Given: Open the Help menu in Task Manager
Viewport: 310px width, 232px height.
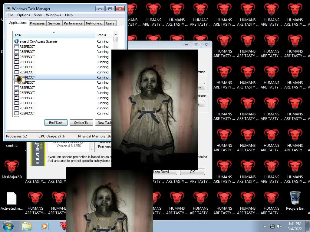Looking at the screenshot, I should click(x=69, y=15).
